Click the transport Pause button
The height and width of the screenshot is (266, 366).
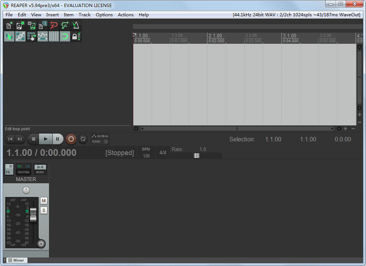tap(58, 139)
